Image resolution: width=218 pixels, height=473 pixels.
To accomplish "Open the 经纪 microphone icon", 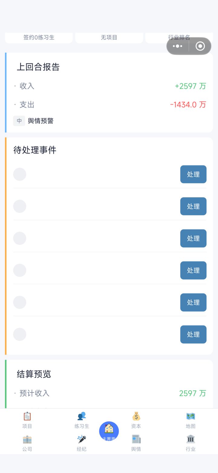I will pos(82,439).
